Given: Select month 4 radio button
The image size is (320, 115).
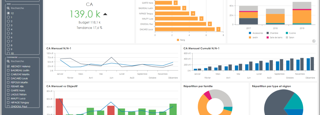Looking at the screenshot, I should point(8,29).
